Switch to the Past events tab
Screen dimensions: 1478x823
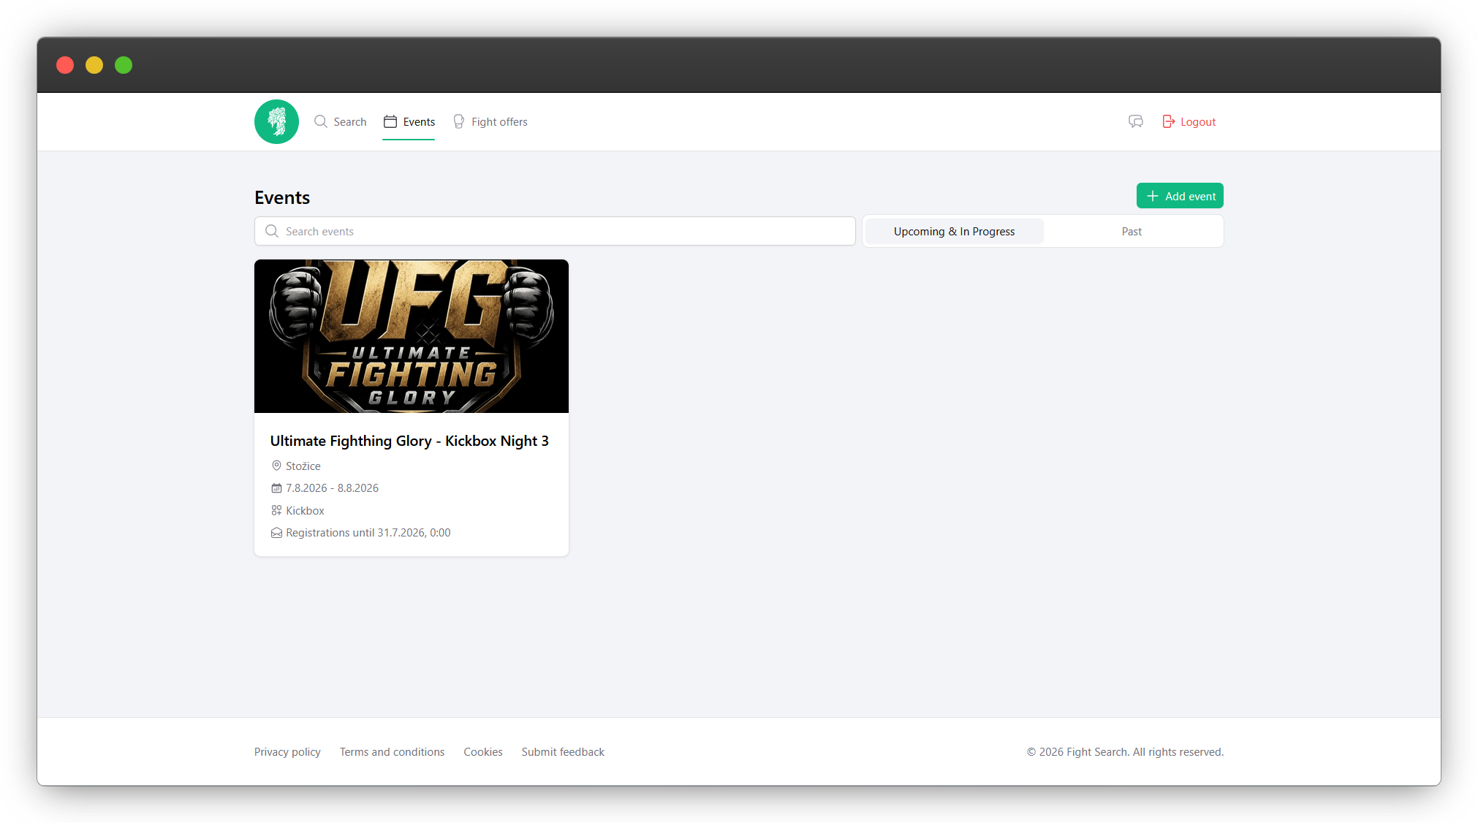pyautogui.click(x=1132, y=231)
